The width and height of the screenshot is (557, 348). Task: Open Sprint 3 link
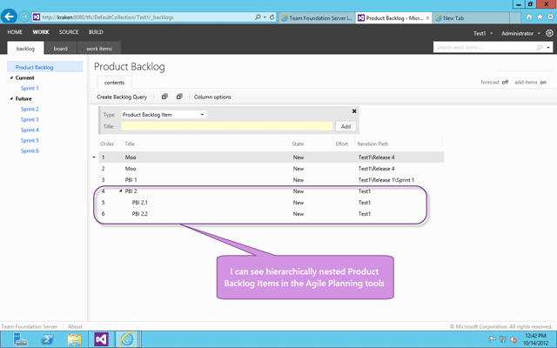30,119
